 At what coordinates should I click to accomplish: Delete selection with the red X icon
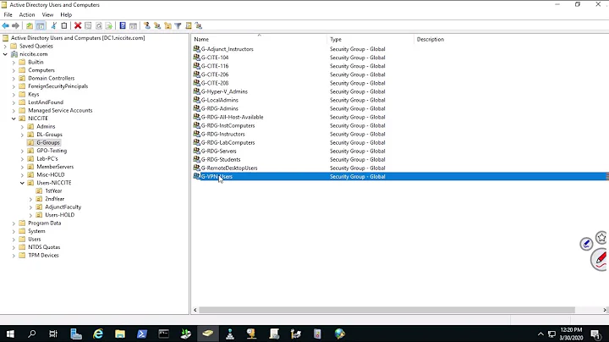coord(78,25)
